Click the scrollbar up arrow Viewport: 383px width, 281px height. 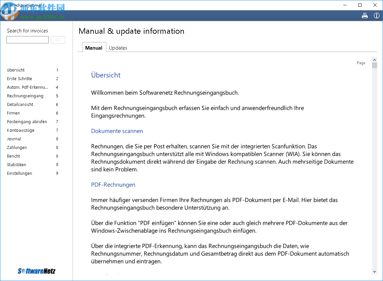pos(374,60)
